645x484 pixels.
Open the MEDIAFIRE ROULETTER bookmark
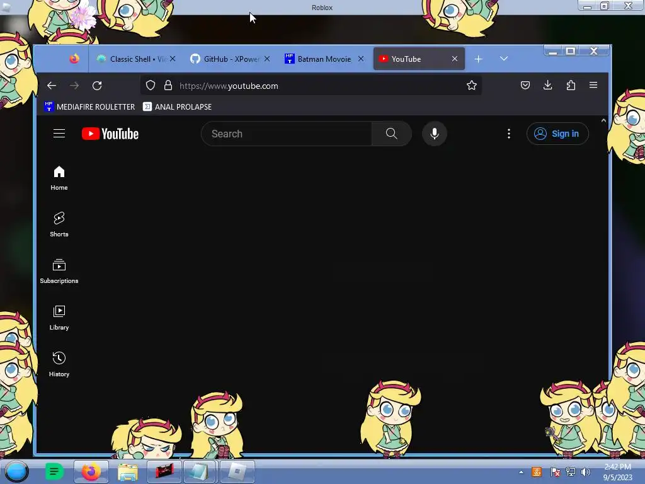coord(89,107)
